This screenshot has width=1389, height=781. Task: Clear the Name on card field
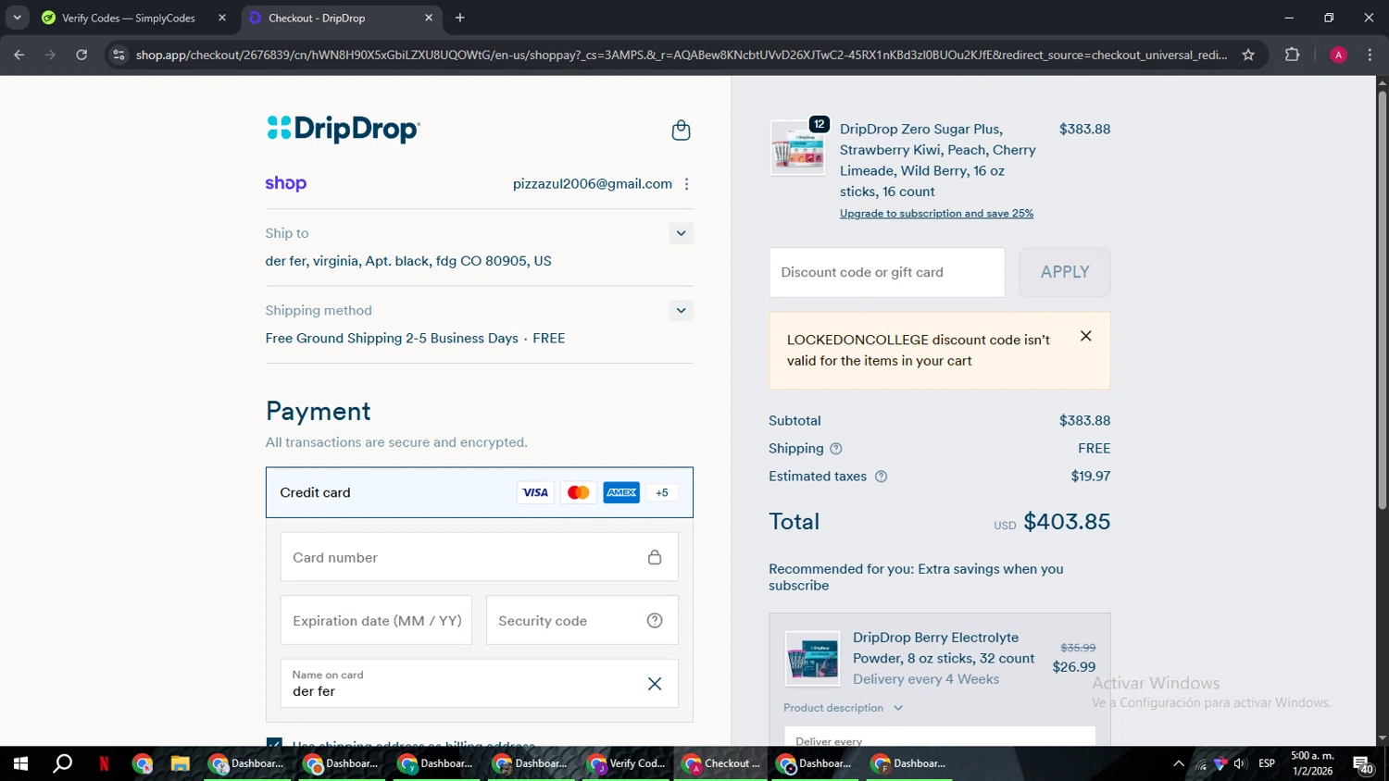pyautogui.click(x=655, y=684)
